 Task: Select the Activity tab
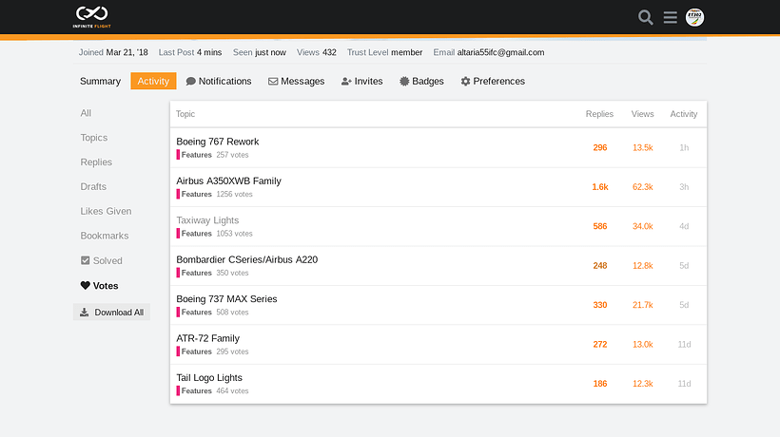[x=153, y=81]
